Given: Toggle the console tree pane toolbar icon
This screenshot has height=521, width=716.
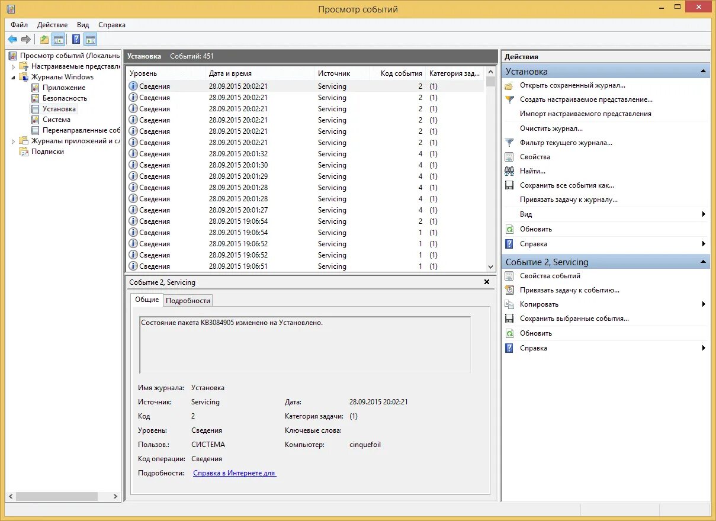Looking at the screenshot, I should point(59,40).
